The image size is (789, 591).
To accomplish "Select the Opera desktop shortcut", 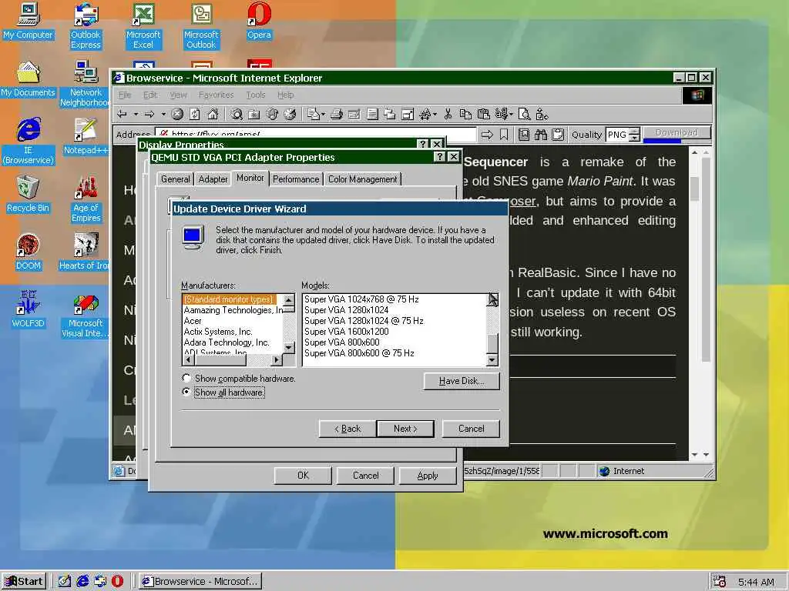I will 259,21.
